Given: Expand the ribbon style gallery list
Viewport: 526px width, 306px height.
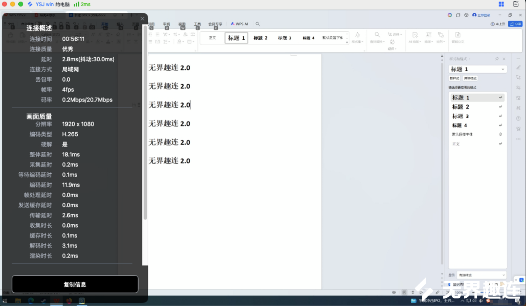Looking at the screenshot, I should tap(347, 42).
